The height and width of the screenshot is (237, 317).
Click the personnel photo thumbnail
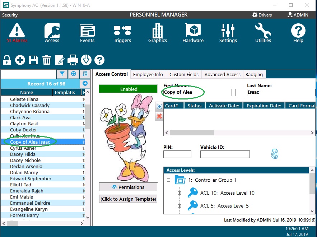click(x=128, y=138)
